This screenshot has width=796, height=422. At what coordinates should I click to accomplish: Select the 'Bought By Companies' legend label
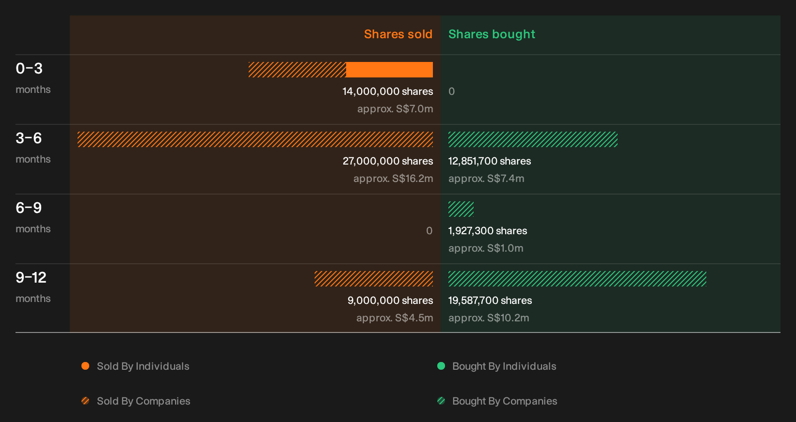point(505,401)
